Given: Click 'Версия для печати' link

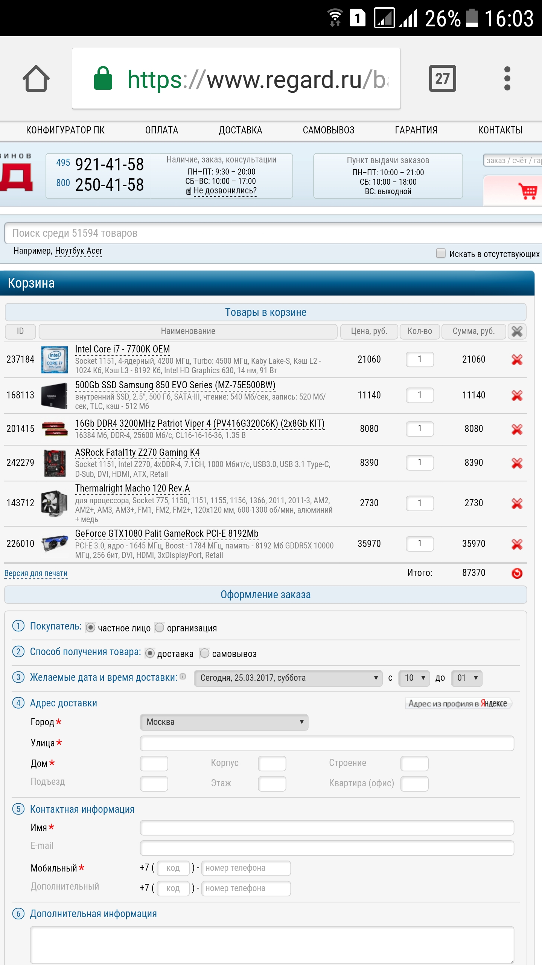Looking at the screenshot, I should (36, 573).
